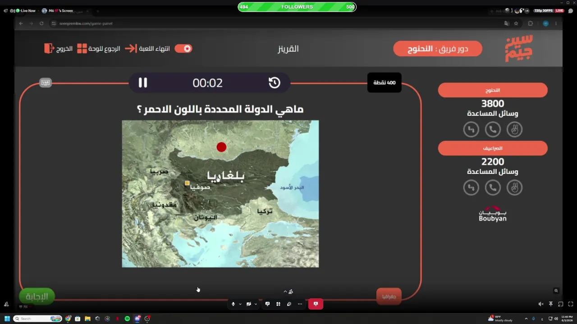Click the pin stream icon
Screen dimensions: 577x324
click(x=551, y=304)
